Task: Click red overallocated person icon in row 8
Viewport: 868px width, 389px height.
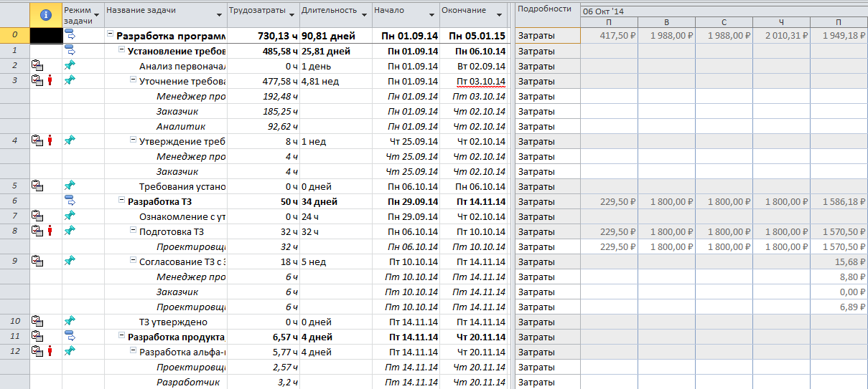Action: [50, 231]
